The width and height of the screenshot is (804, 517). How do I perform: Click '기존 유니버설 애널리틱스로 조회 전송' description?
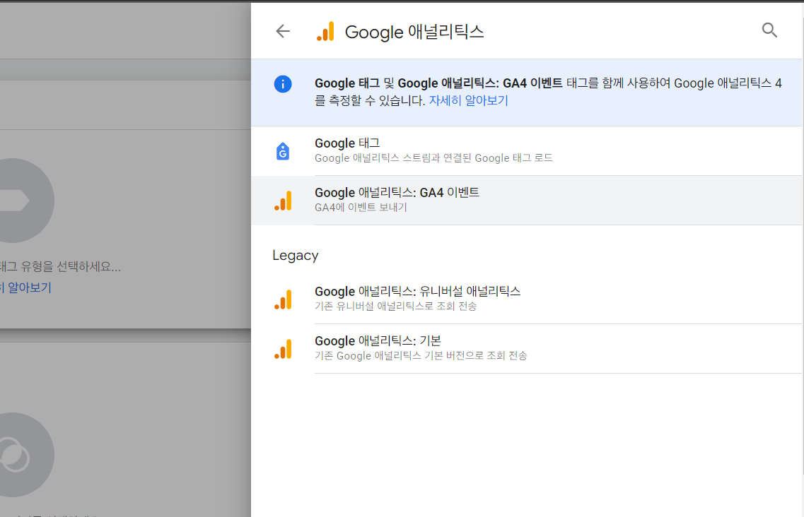tap(395, 307)
